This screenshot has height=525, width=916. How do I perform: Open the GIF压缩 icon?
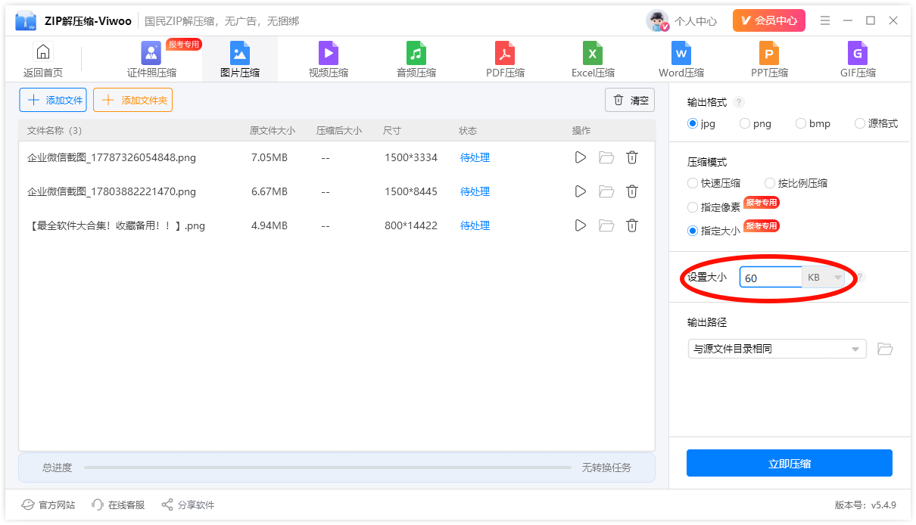(x=858, y=53)
